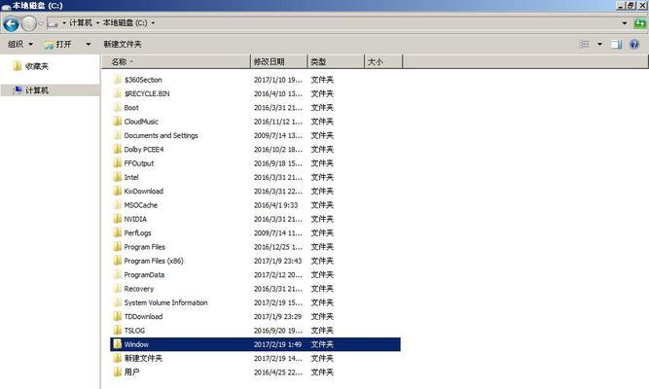Select Program Files (x86) folder icon
649x389 pixels.
point(118,261)
